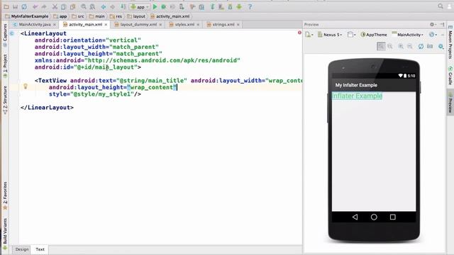This screenshot has height=255, width=454.
Task: Click the Make Project icon
Action: 123,6
